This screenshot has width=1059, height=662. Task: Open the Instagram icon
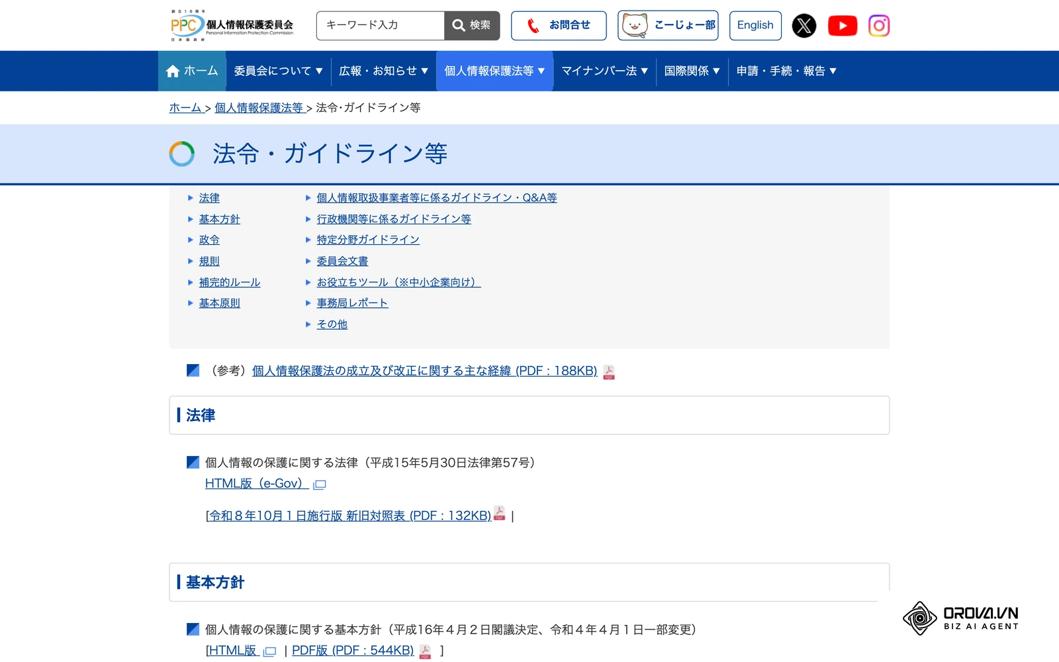point(878,26)
